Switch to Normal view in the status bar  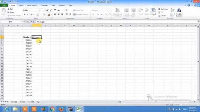pyautogui.click(x=167, y=105)
